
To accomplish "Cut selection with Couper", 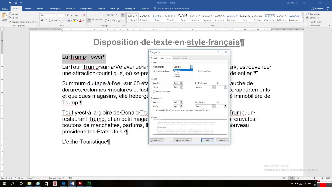I will point(13,14).
